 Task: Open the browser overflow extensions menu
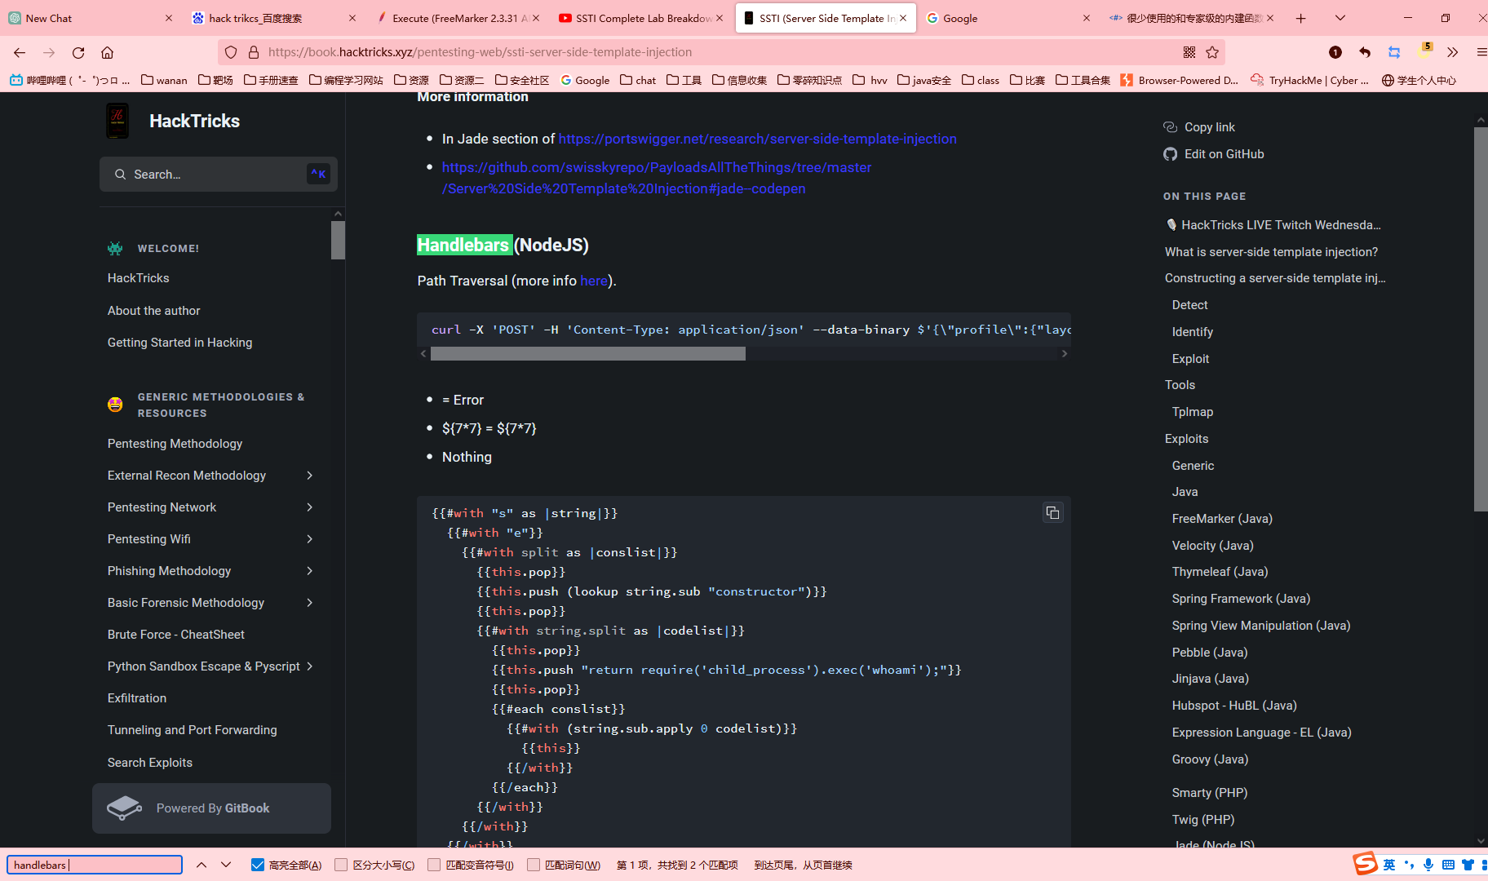(1452, 52)
